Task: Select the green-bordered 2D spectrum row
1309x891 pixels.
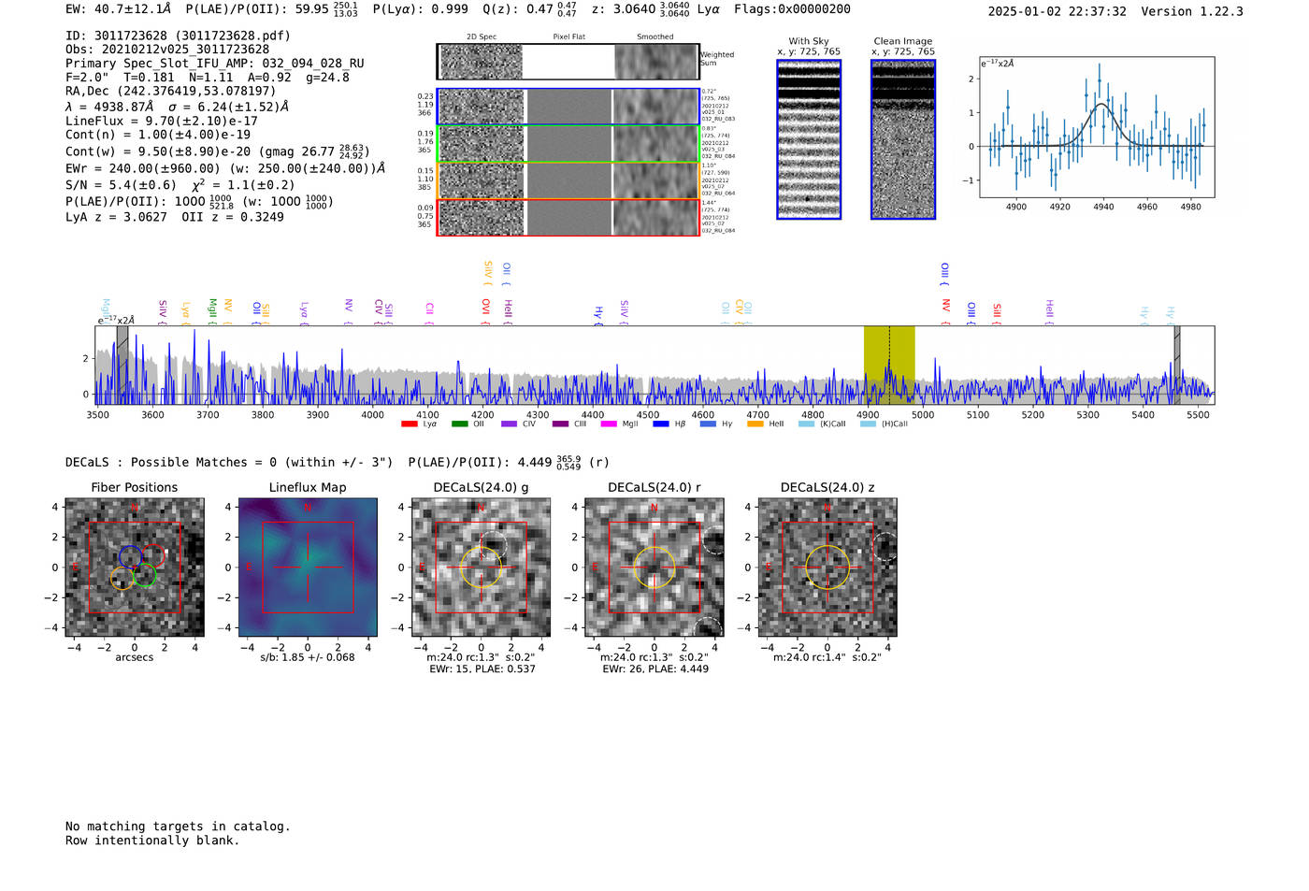Action: (568, 143)
